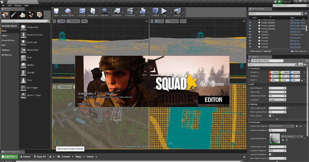Click the Play toolbar icon
The height and width of the screenshot is (162, 309).
tap(164, 12)
